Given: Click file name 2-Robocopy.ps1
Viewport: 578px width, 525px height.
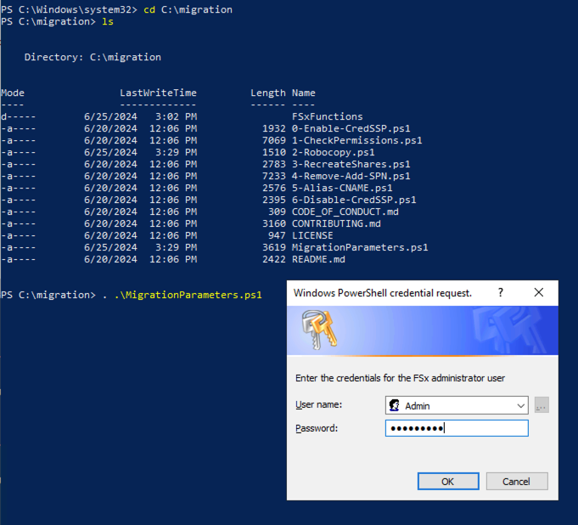Looking at the screenshot, I should (334, 152).
